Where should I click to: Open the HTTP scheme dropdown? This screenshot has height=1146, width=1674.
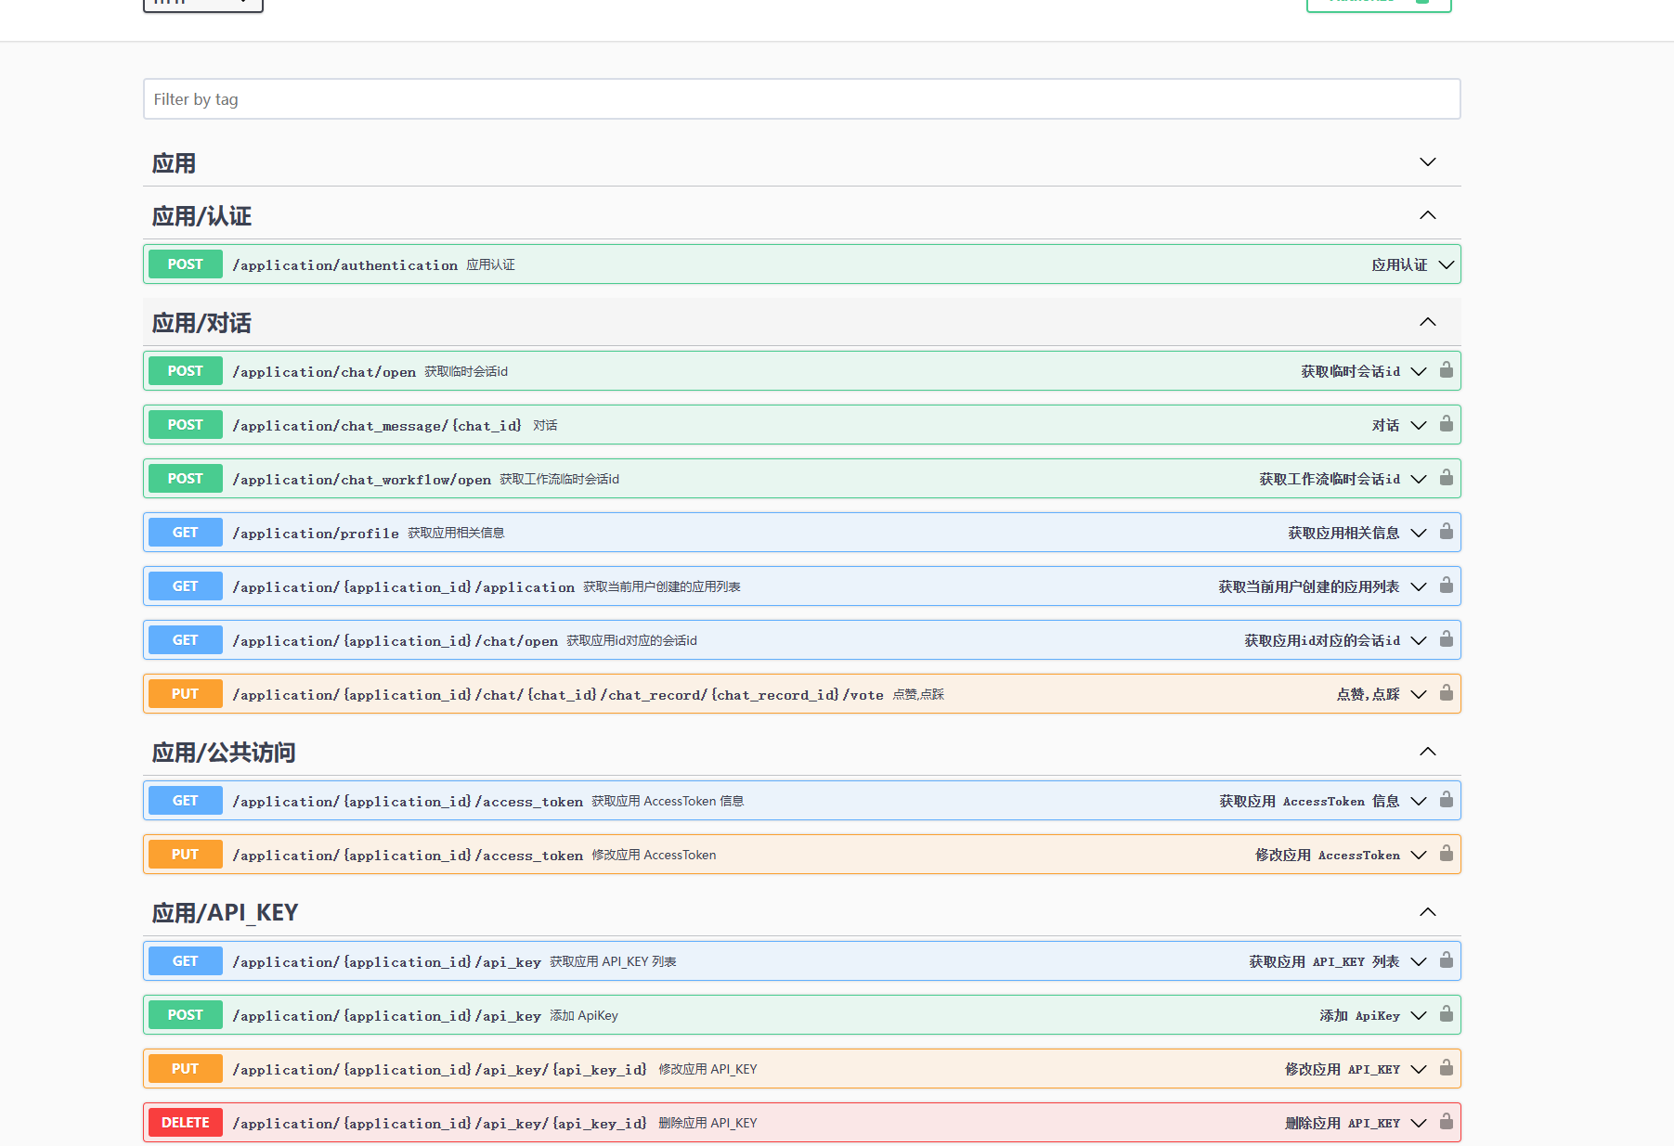click(202, 5)
